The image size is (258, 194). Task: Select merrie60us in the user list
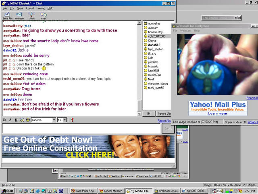point(154,75)
